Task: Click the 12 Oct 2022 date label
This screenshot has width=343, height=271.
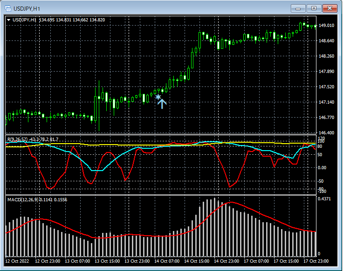Action: point(18,261)
